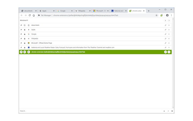Close the Window #1 group with its X

coord(169,20)
